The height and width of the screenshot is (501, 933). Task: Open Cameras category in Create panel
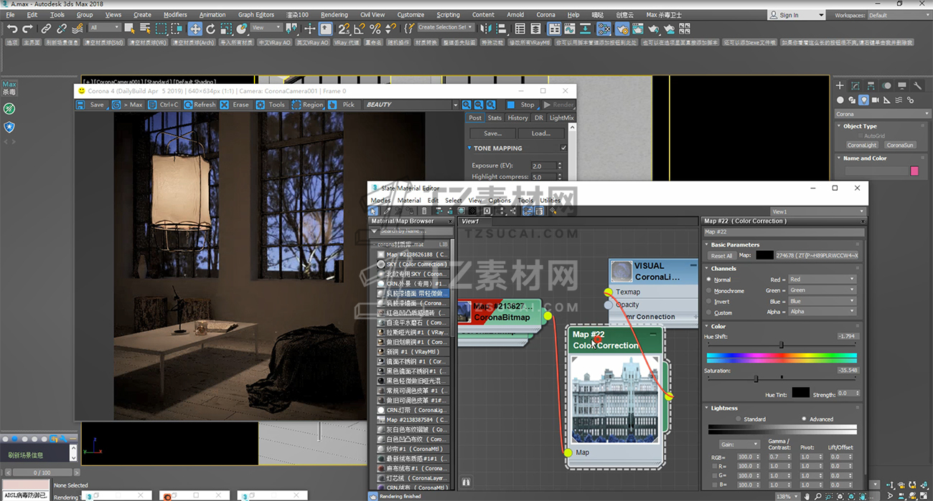(x=876, y=100)
